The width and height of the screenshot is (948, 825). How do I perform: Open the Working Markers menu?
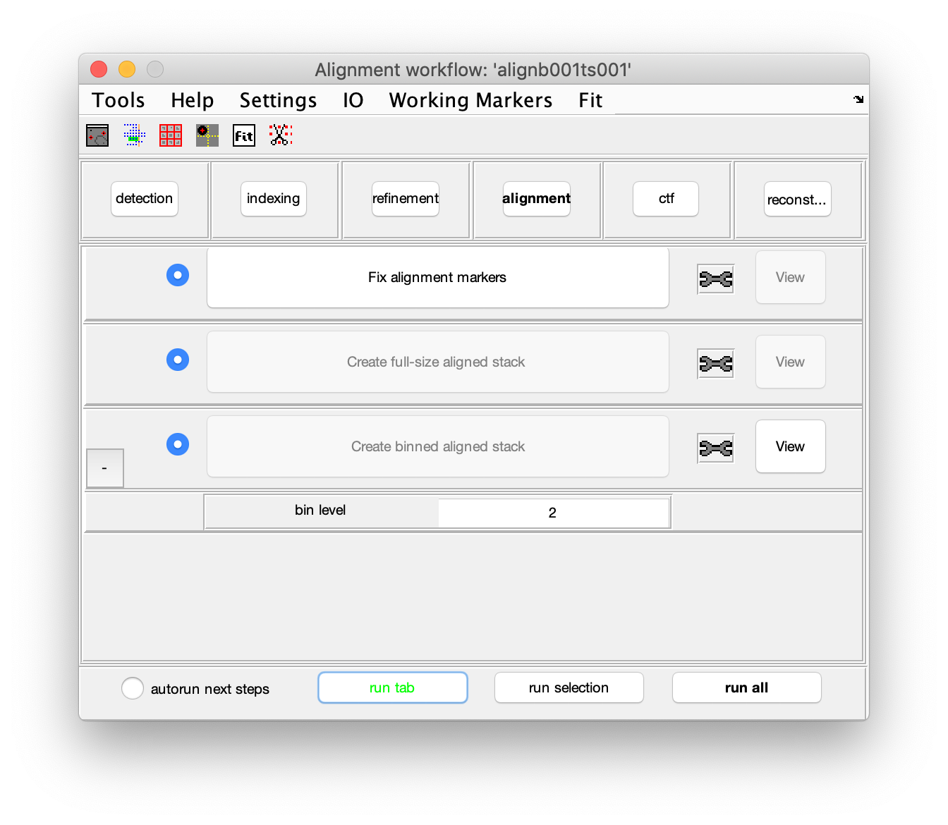point(470,100)
